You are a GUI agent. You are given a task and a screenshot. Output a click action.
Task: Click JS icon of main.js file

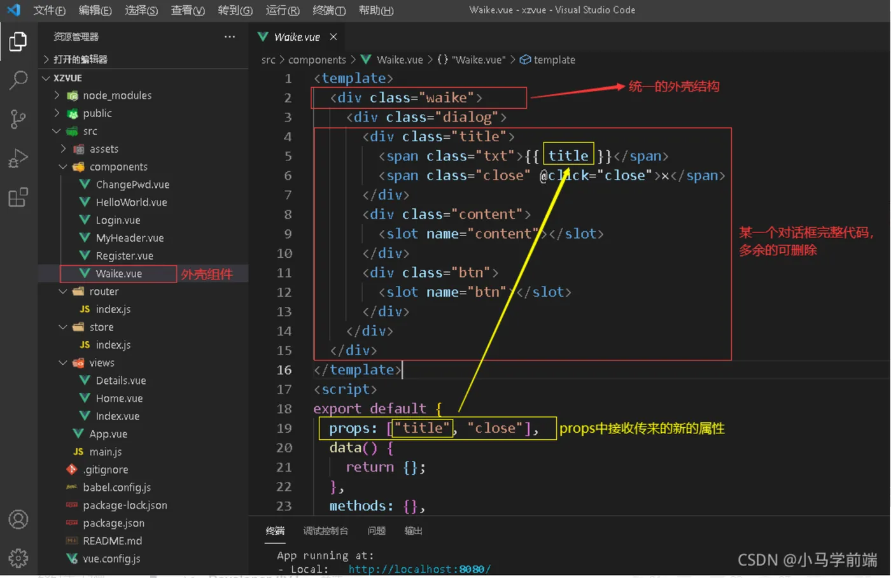click(x=78, y=451)
